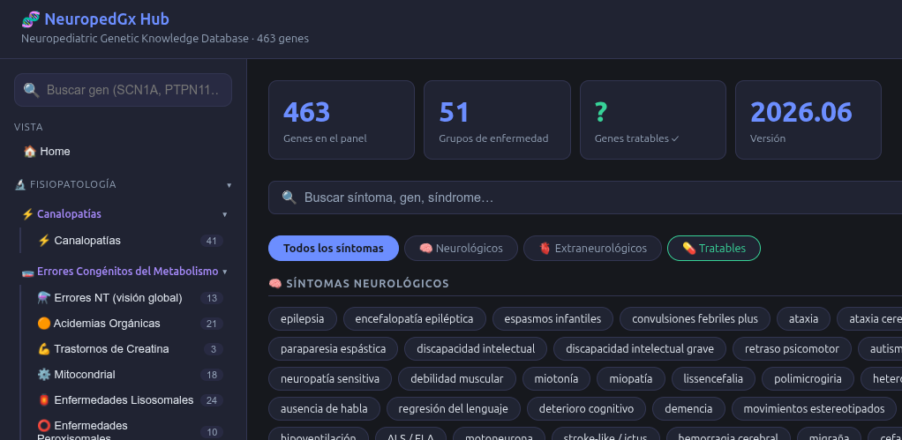This screenshot has height=440, width=902.
Task: Click the orange circle icon of Acidemias Orgánicas
Action: [x=44, y=324]
